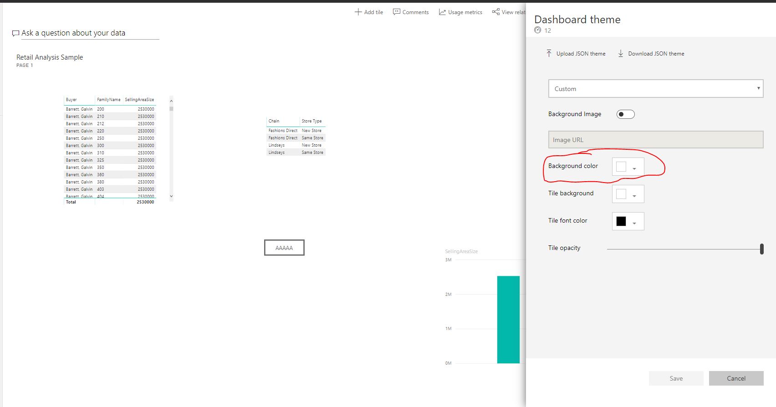Click the Lindseys Same Store row

(x=296, y=153)
